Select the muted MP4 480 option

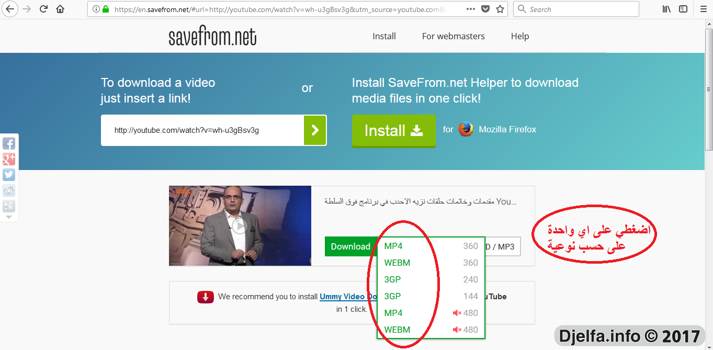pos(431,313)
